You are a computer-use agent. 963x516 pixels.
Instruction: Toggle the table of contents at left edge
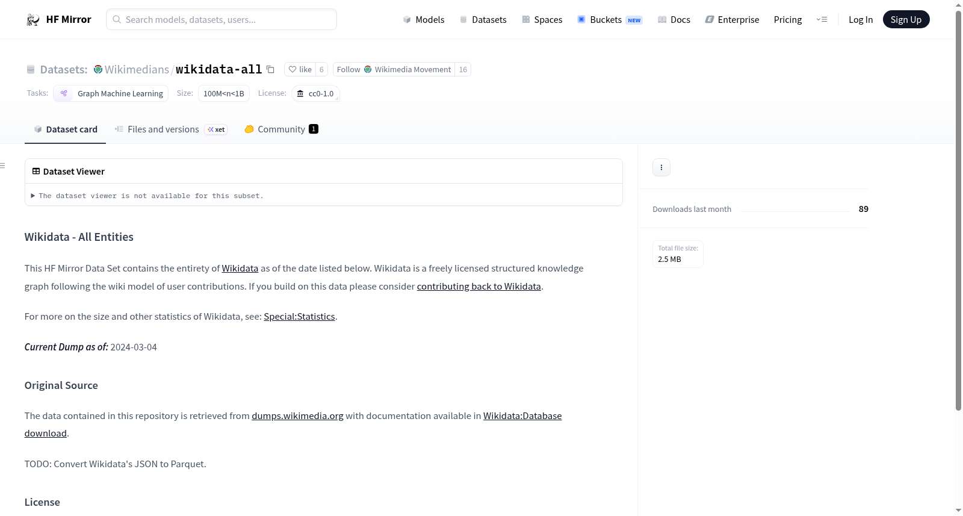pyautogui.click(x=3, y=166)
